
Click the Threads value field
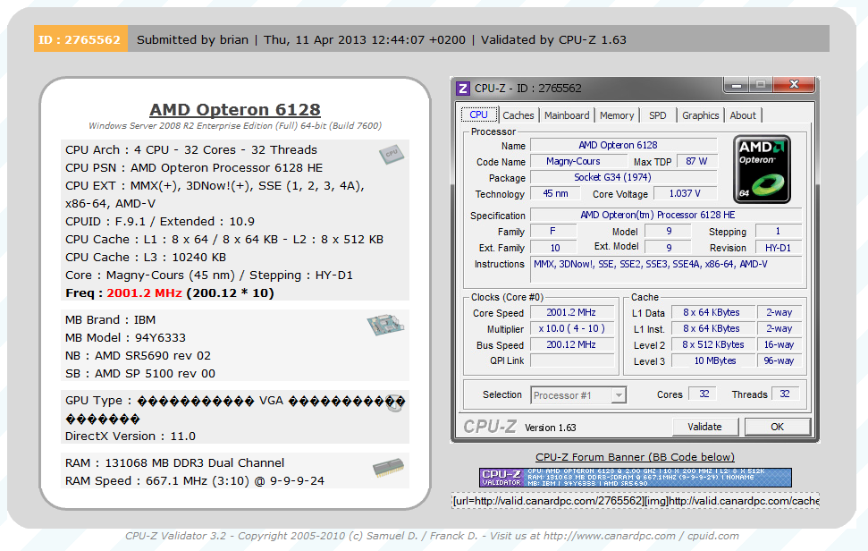(x=785, y=394)
